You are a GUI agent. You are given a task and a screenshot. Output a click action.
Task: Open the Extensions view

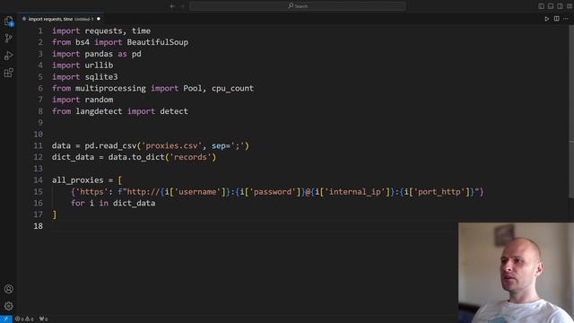[x=8, y=73]
